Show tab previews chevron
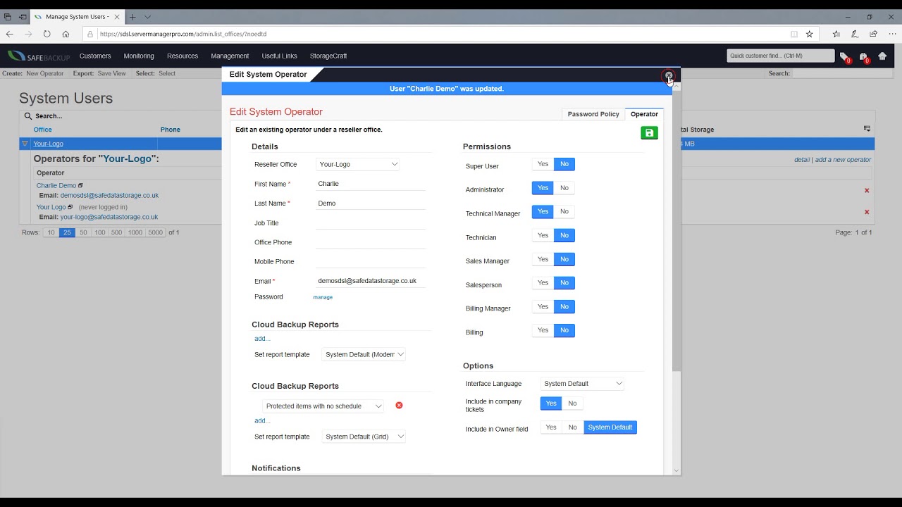This screenshot has height=507, width=902. click(147, 17)
